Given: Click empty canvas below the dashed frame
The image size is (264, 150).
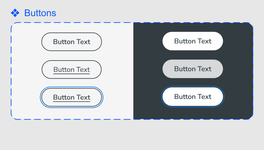Looking at the screenshot, I should pyautogui.click(x=132, y=135).
